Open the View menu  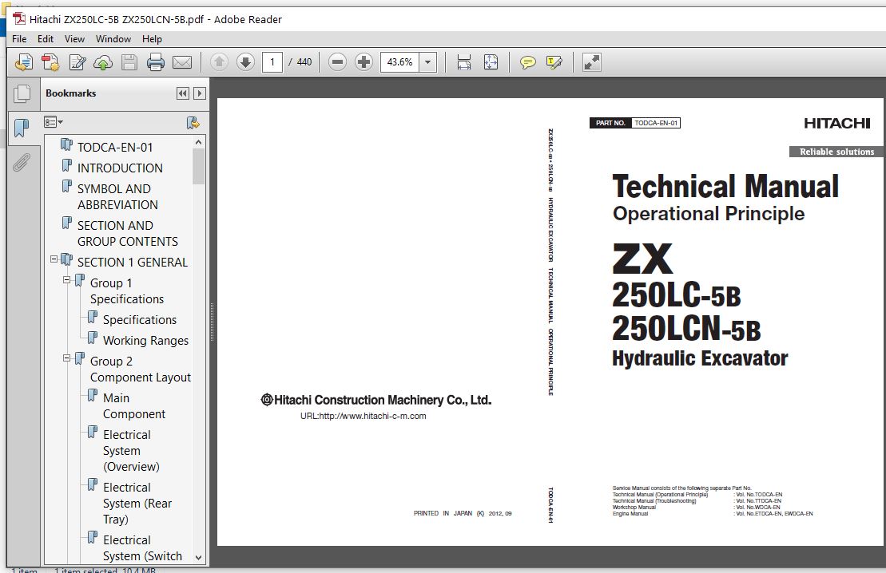pyautogui.click(x=74, y=39)
